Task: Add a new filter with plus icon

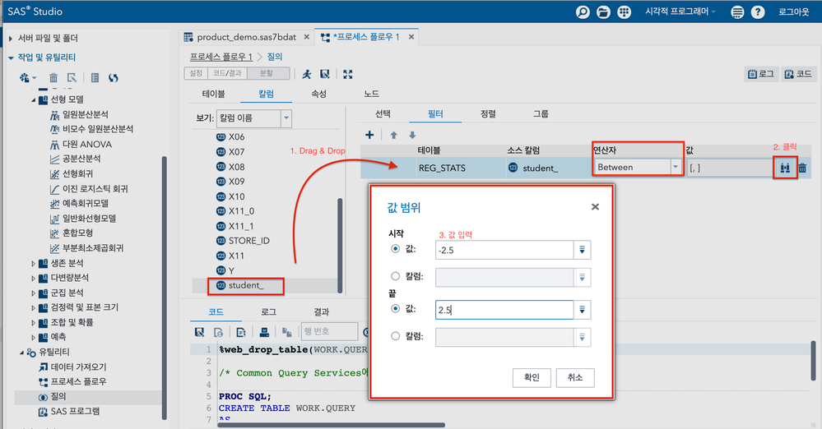Action: 369,135
